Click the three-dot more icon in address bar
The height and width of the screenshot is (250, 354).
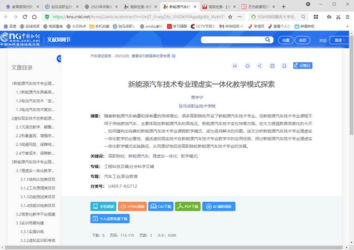pyautogui.click(x=240, y=17)
